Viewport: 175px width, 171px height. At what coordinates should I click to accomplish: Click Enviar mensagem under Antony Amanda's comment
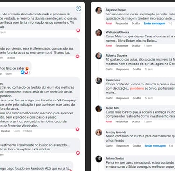155,146
